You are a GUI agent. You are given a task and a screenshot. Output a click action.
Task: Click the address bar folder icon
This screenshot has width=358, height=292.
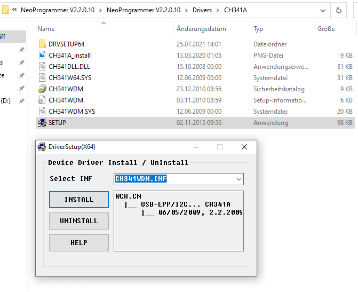coord(5,10)
